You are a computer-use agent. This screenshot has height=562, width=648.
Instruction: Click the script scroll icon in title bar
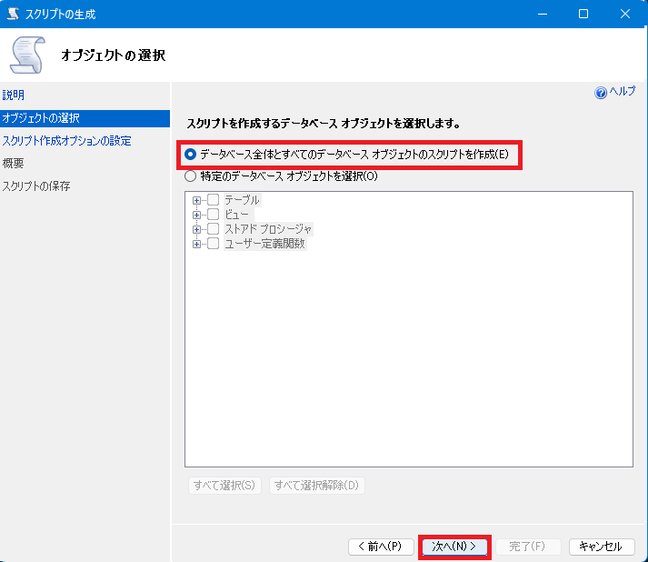point(13,14)
